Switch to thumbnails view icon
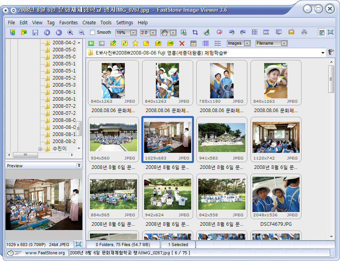This screenshot has height=261, width=340. (x=193, y=43)
